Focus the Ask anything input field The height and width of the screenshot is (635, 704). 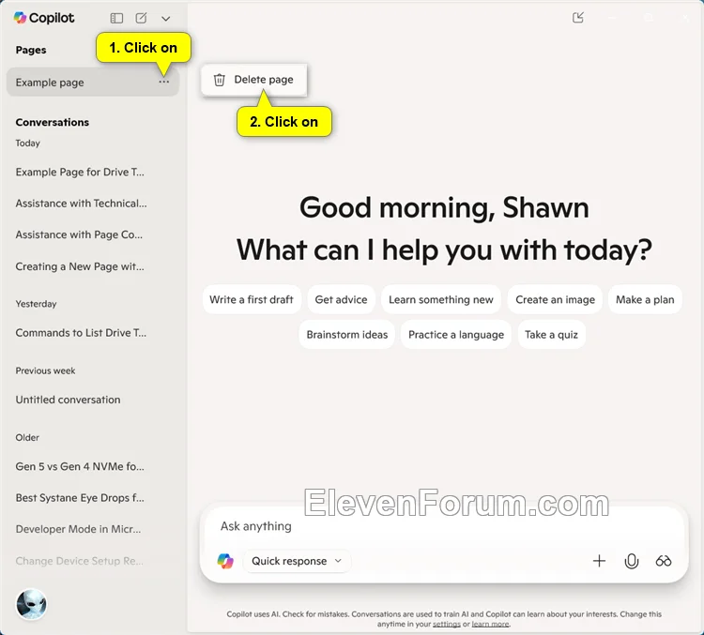point(444,526)
